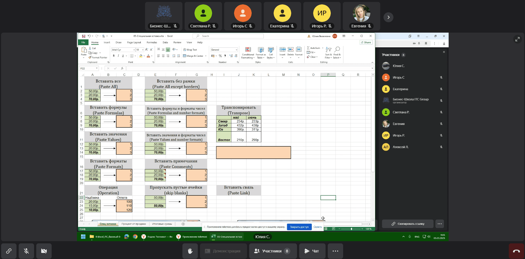Open the Sort & Filter tool

[328, 52]
